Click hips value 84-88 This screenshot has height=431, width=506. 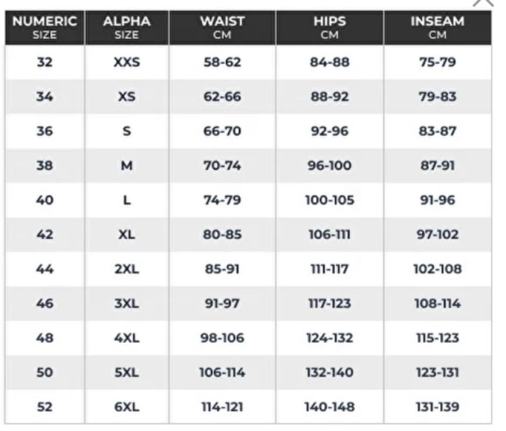329,63
